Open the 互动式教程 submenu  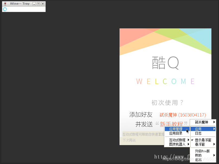[177, 140]
